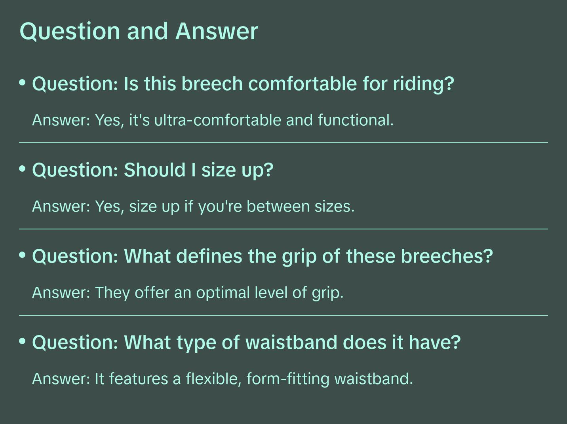Click the answer about sizing up between sizes
The width and height of the screenshot is (567, 424).
click(193, 206)
